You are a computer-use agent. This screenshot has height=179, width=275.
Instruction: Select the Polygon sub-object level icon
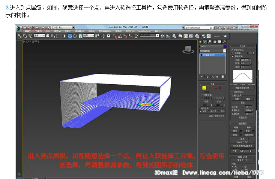tap(216, 88)
